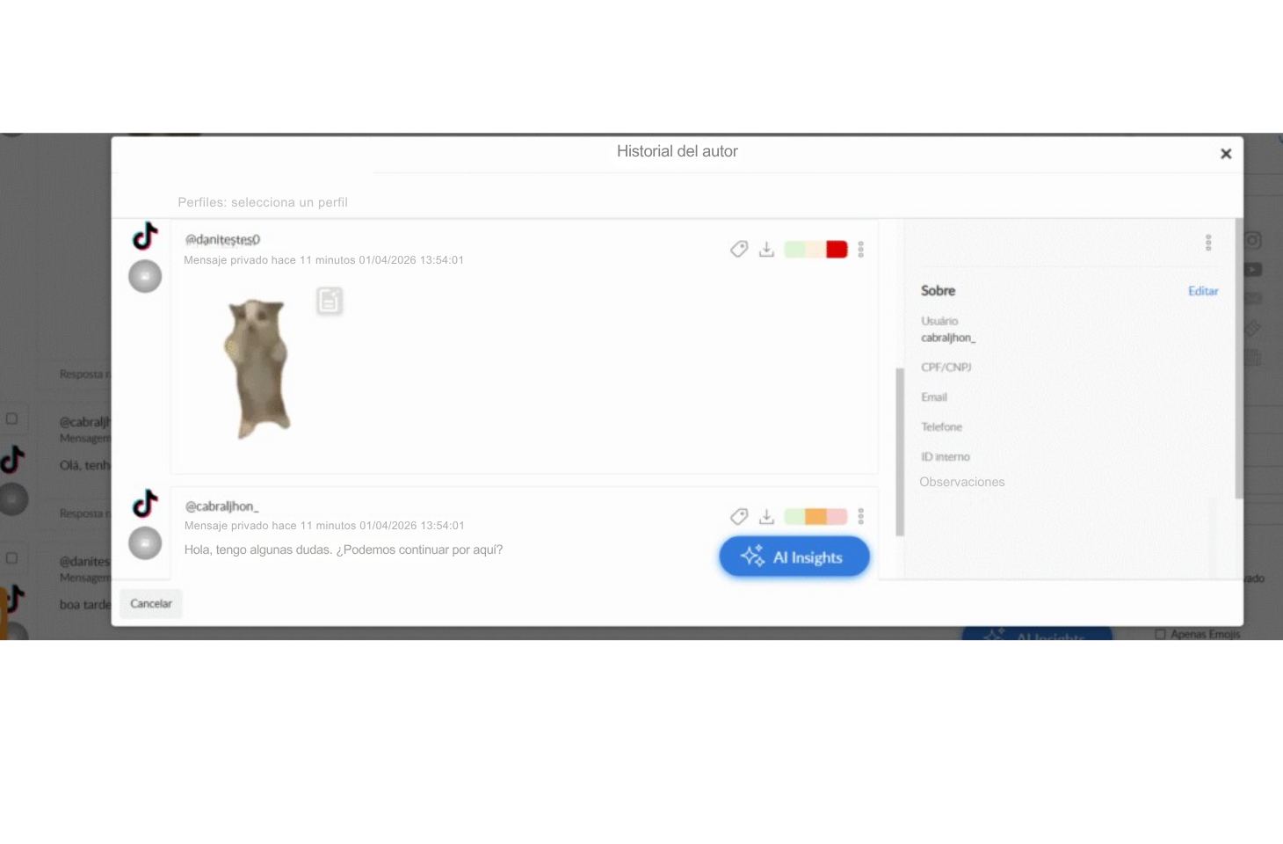Screen dimensions: 1283x844
Task: Click the Editar link in Sobre section
Action: (1203, 291)
